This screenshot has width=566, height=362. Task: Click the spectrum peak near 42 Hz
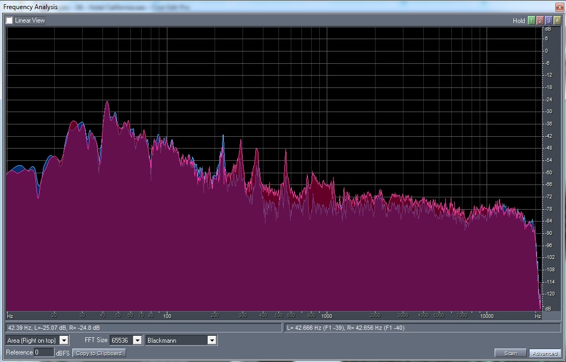click(x=107, y=103)
